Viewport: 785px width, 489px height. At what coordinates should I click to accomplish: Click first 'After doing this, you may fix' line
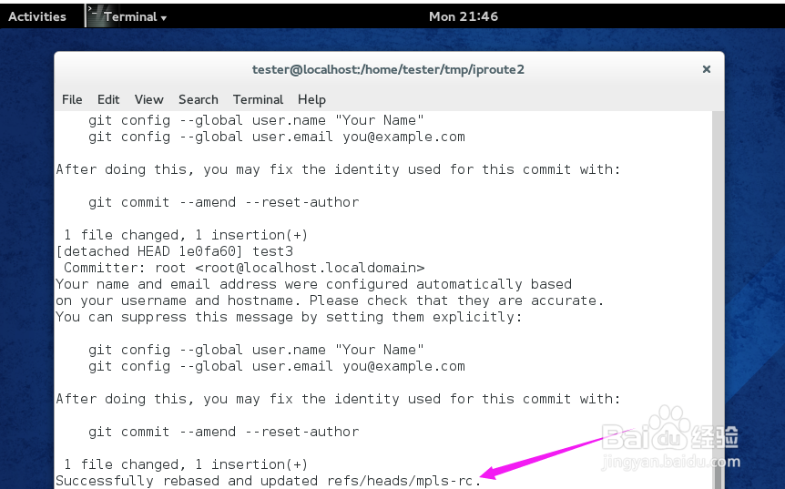(339, 169)
